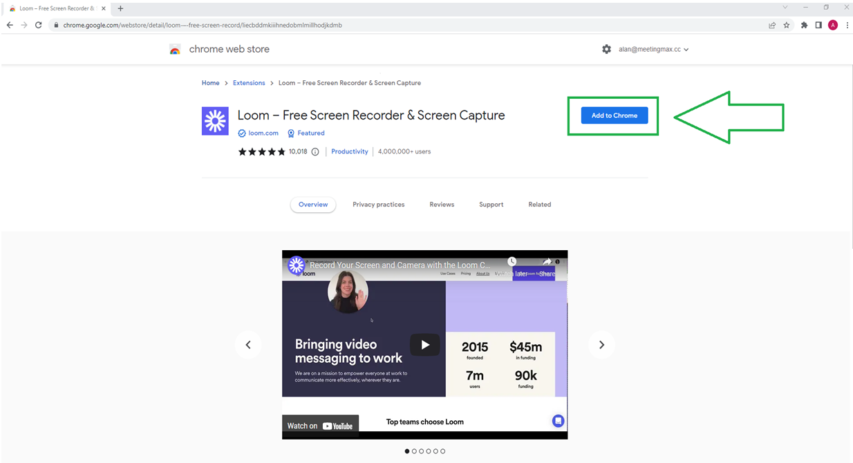Open the Support tab
Viewport: 853px width, 463px height.
click(x=491, y=205)
